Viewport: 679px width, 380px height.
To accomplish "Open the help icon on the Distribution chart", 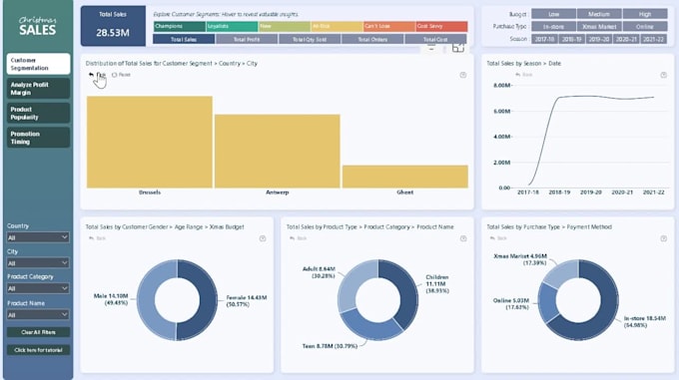I will pyautogui.click(x=463, y=75).
